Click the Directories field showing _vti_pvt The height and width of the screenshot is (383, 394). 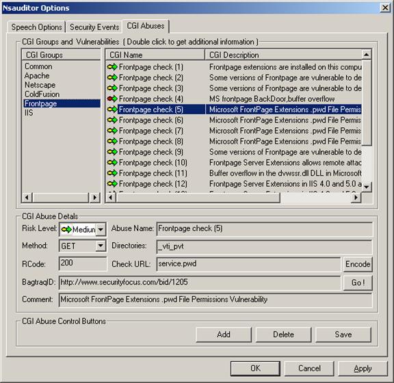[x=264, y=246]
